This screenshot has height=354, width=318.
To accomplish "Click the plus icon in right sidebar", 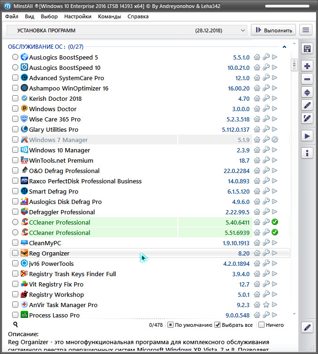I will point(307,66).
